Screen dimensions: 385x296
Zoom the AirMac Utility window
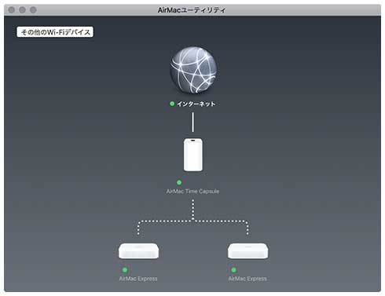[33, 10]
